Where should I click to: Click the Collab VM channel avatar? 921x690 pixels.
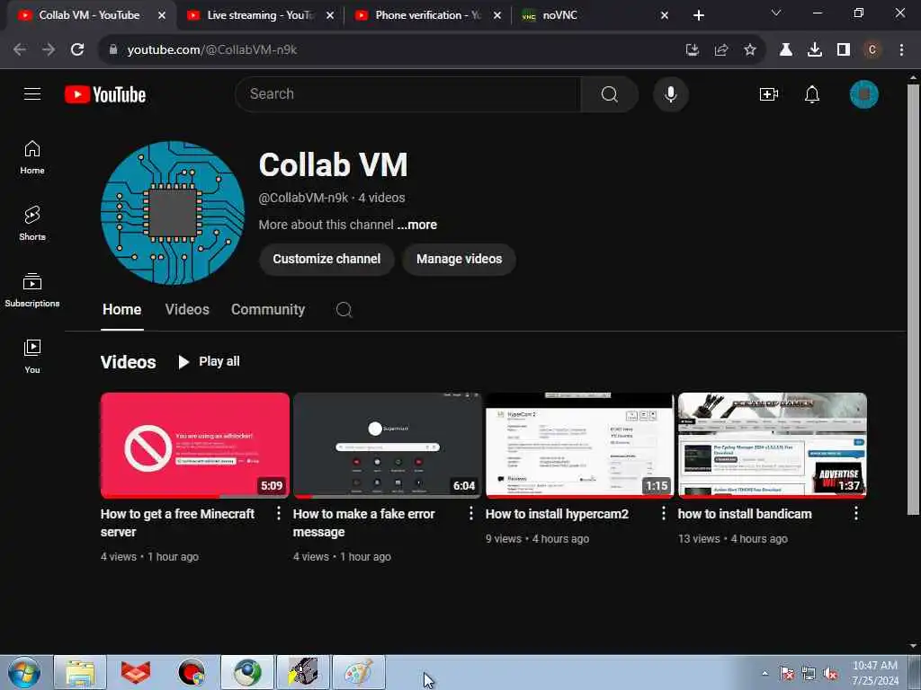click(173, 212)
